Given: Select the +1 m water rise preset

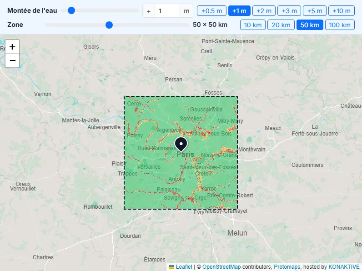Looking at the screenshot, I should (x=239, y=11).
